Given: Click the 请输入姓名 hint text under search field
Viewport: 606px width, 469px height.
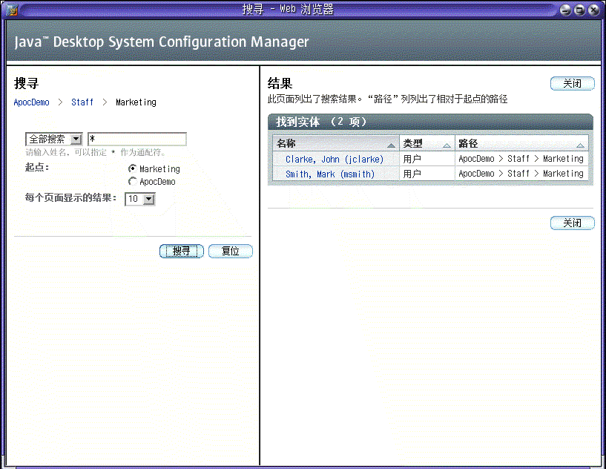Looking at the screenshot, I should tap(96, 152).
